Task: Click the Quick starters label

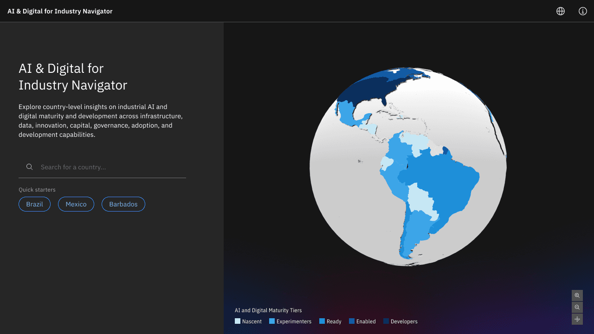Action: pos(37,190)
